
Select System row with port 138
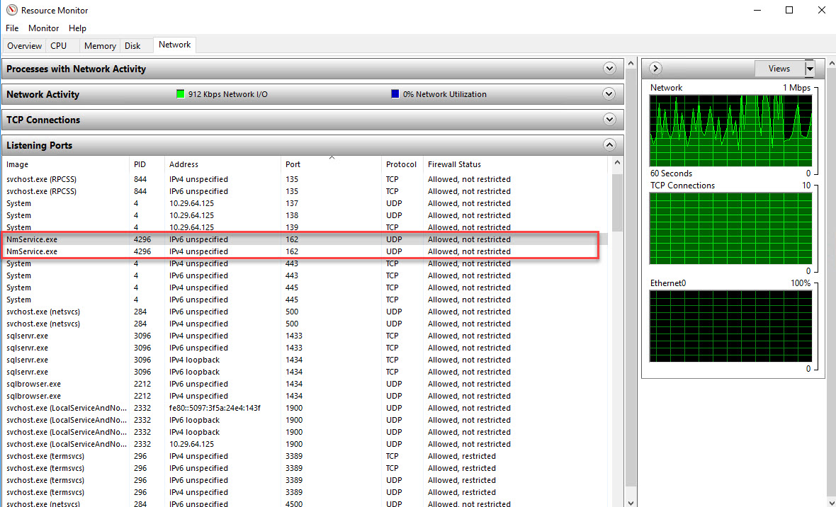pos(305,215)
